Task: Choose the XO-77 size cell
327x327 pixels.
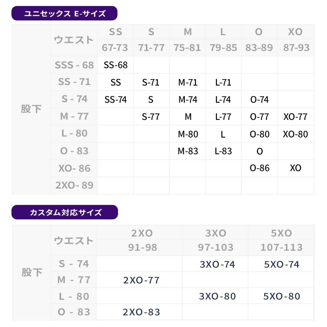Action: point(295,117)
